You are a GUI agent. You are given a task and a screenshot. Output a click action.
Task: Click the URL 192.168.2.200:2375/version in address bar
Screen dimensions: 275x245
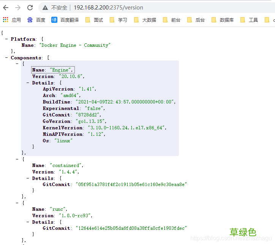tap(108, 8)
